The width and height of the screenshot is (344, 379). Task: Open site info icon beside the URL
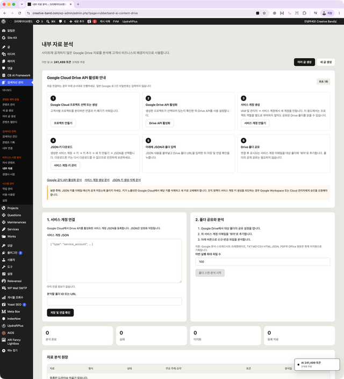(28, 13)
